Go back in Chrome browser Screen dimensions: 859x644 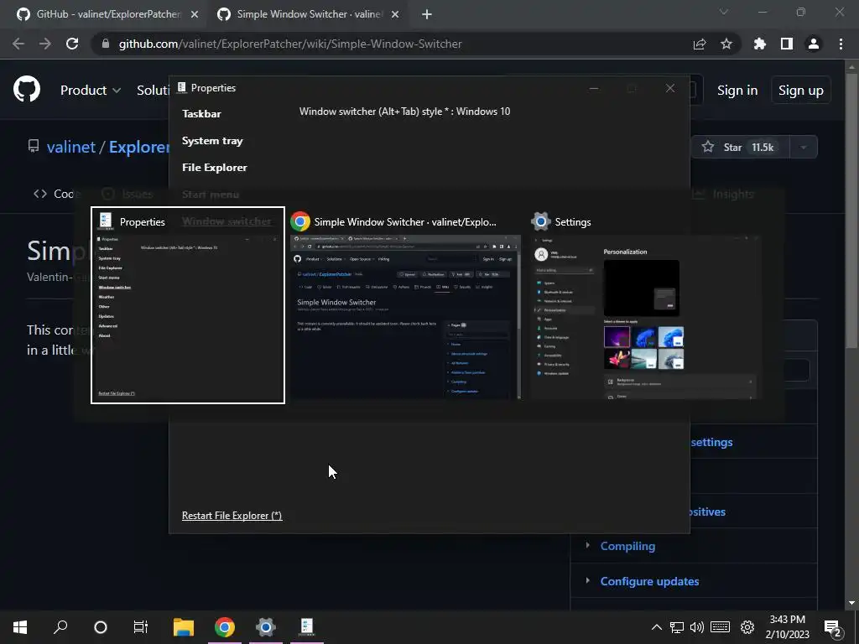18,44
